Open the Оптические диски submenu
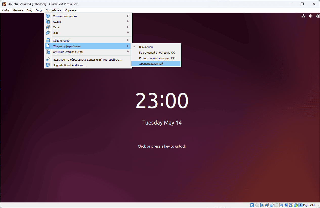Viewport: 320px width, 208px height. point(88,16)
